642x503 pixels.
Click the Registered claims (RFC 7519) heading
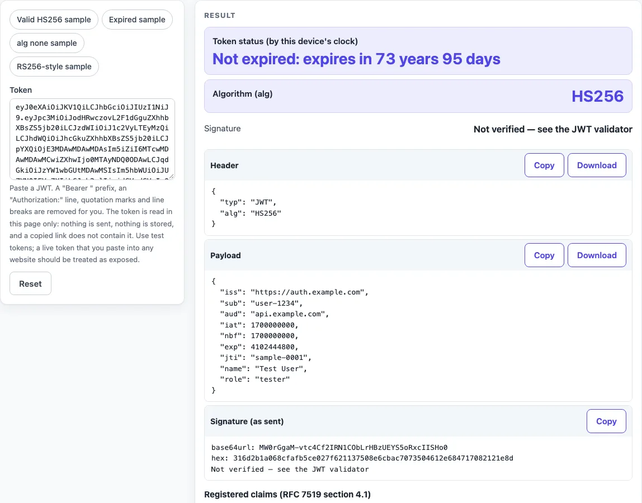(x=287, y=495)
